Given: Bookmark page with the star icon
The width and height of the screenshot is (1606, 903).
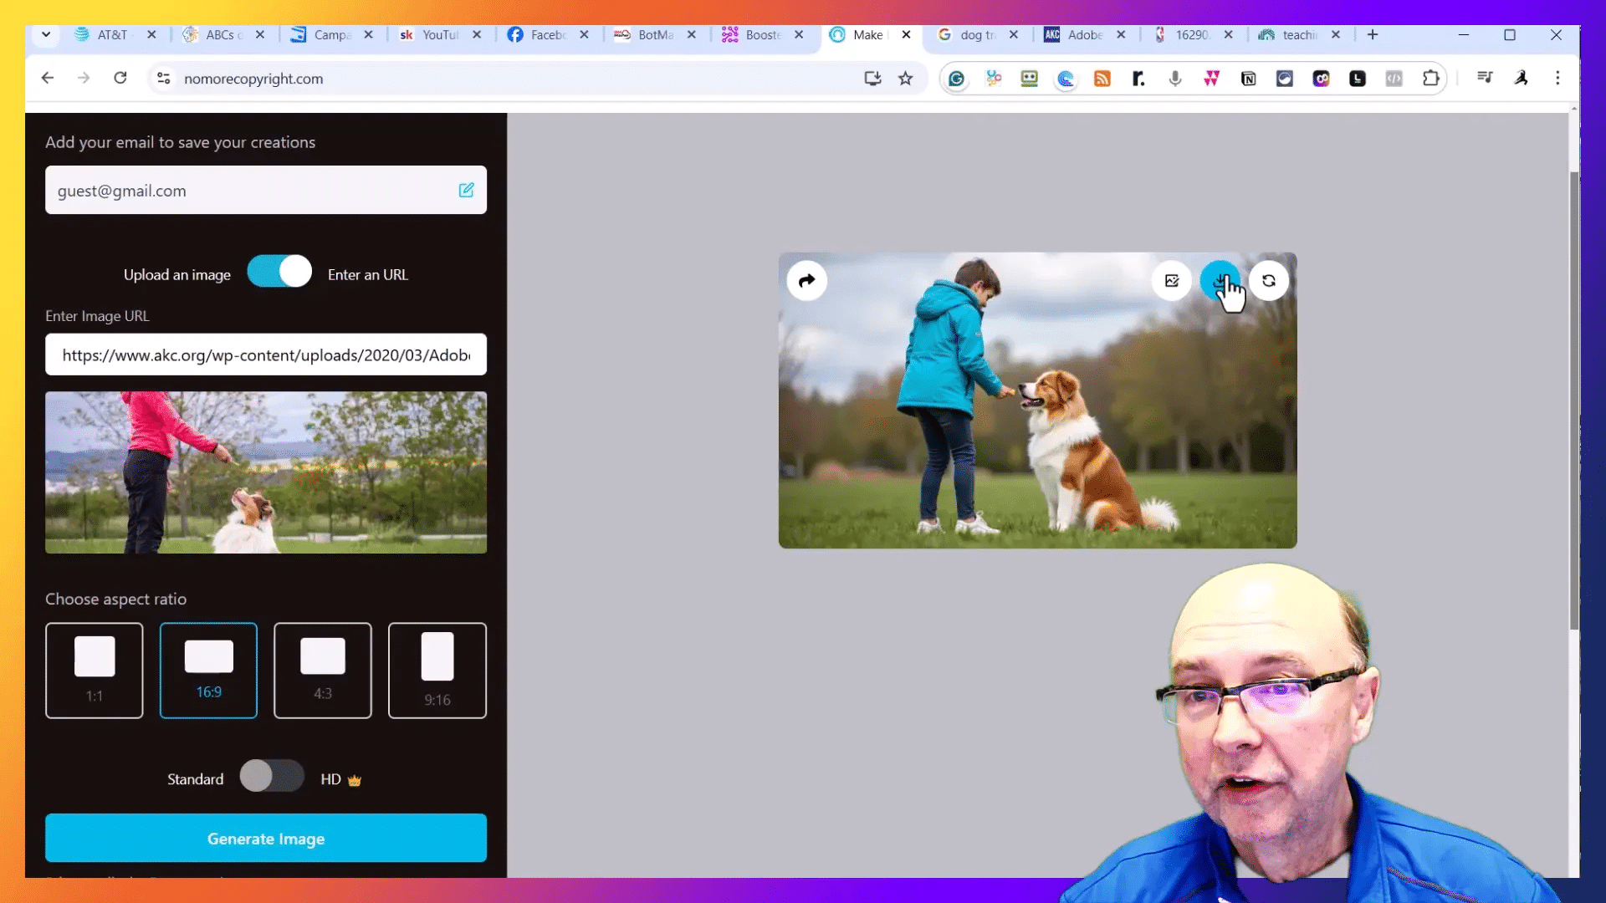Looking at the screenshot, I should [x=905, y=79].
